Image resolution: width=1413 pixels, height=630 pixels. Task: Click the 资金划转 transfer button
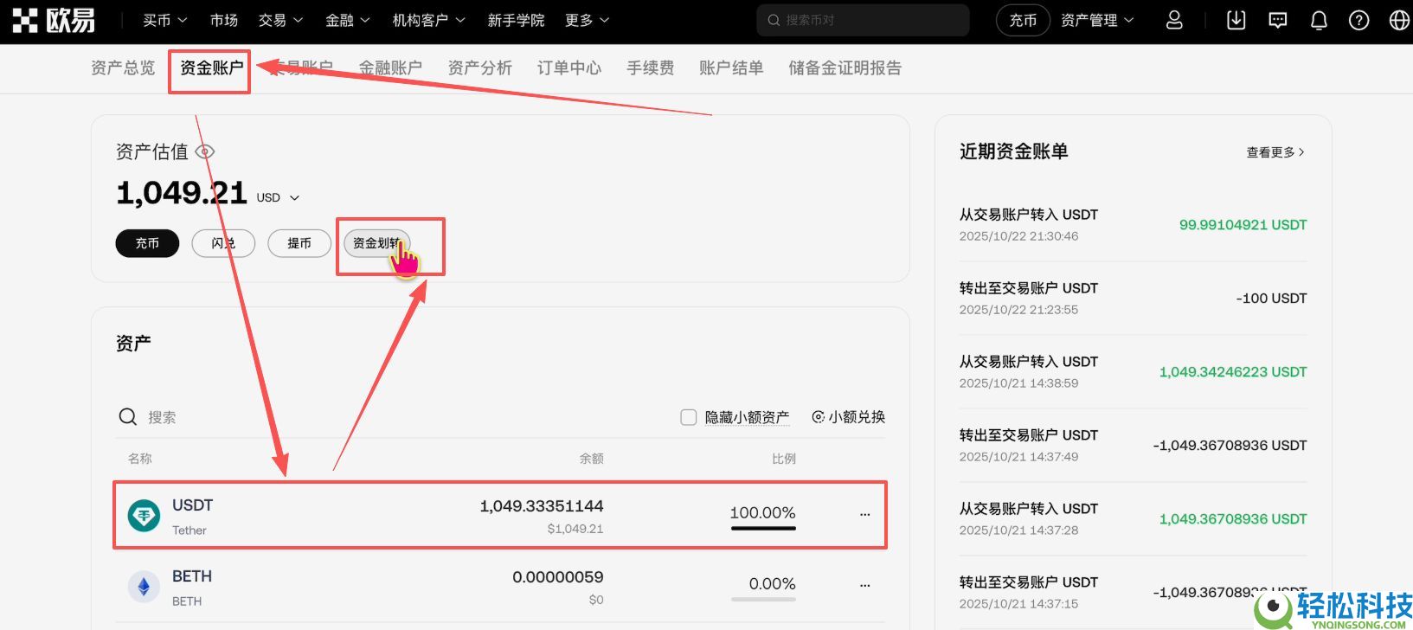377,243
